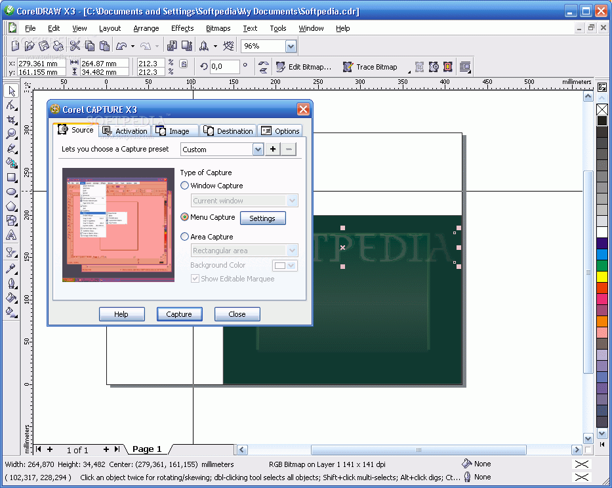
Task: Click the green swatch in color palette
Action: (602, 266)
